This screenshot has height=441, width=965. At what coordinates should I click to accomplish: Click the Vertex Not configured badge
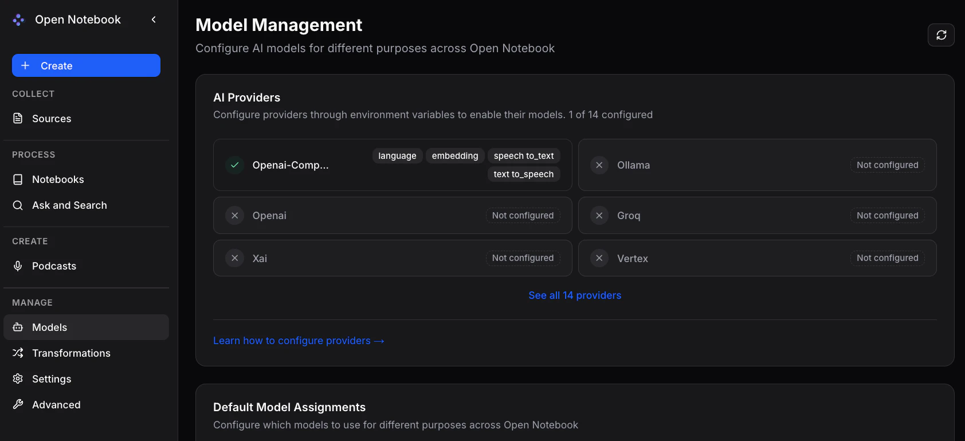tap(887, 258)
